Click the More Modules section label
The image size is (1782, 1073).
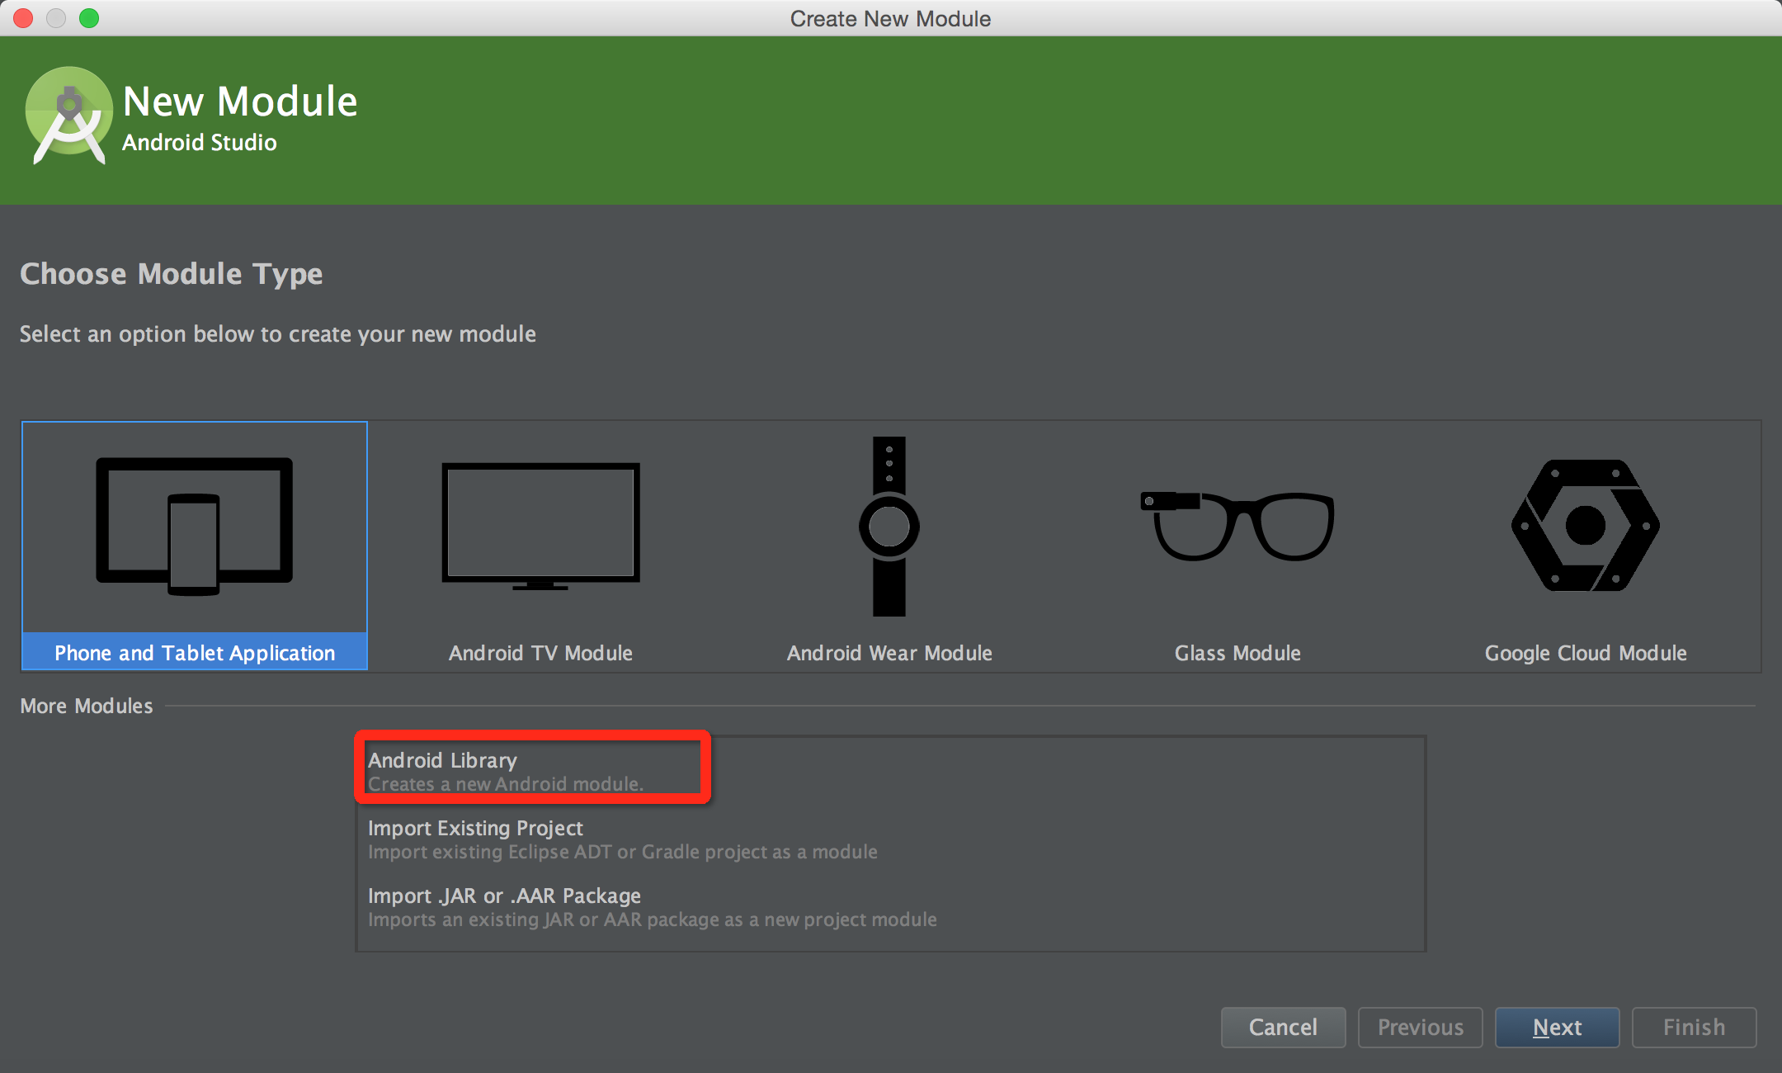click(x=87, y=707)
